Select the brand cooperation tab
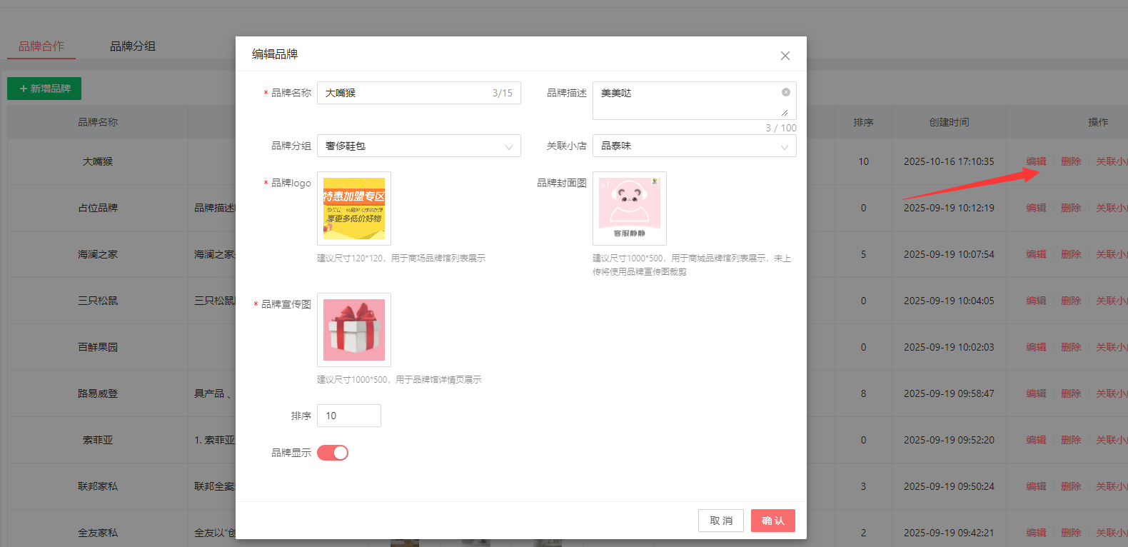The image size is (1128, 547). pyautogui.click(x=41, y=46)
